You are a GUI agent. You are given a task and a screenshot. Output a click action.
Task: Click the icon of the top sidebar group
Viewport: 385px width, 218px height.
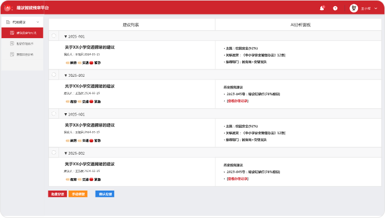8,22
